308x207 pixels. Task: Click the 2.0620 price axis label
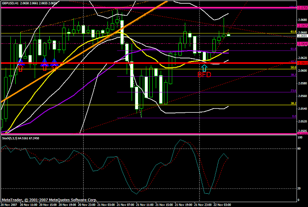[302, 58]
